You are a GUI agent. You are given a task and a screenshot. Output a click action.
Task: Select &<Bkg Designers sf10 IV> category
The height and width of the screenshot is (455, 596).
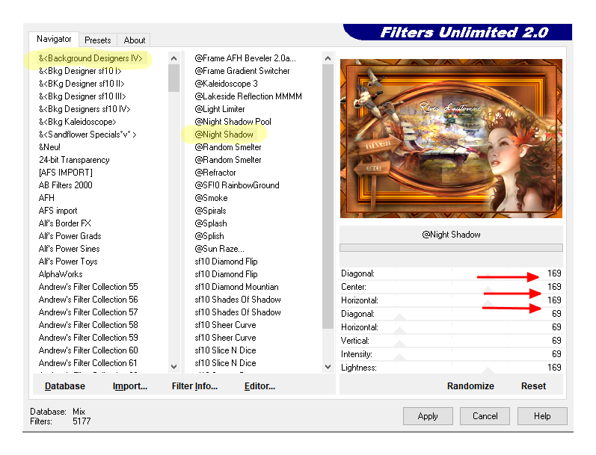point(85,109)
